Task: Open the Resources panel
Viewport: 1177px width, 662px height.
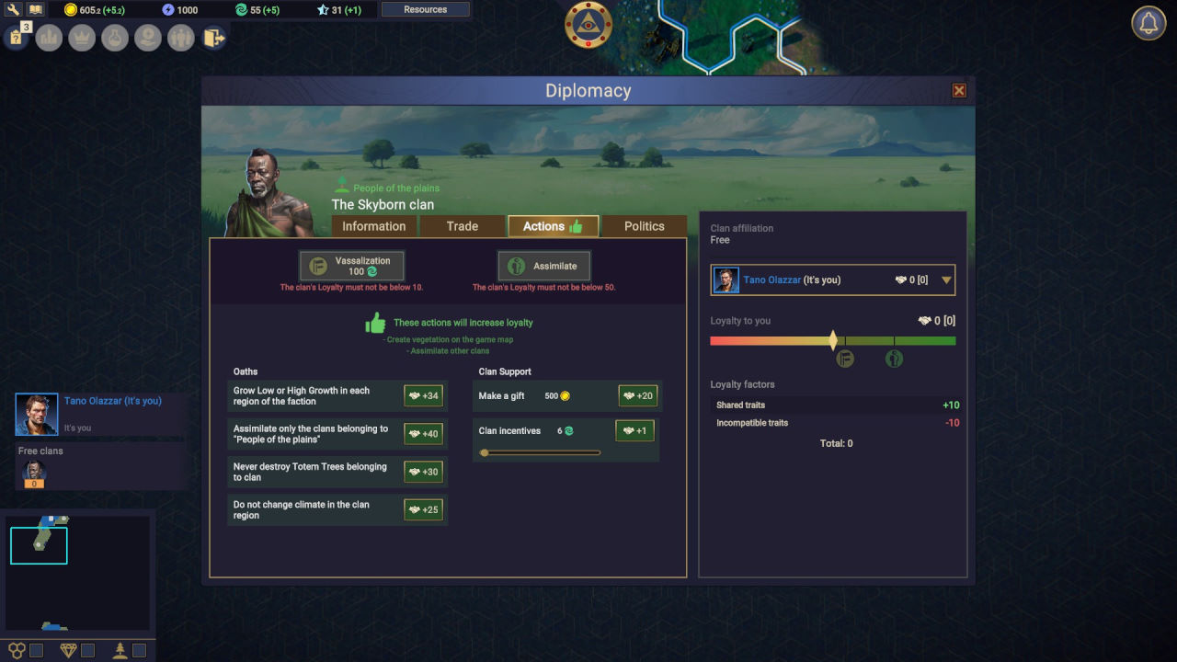Action: pyautogui.click(x=425, y=10)
